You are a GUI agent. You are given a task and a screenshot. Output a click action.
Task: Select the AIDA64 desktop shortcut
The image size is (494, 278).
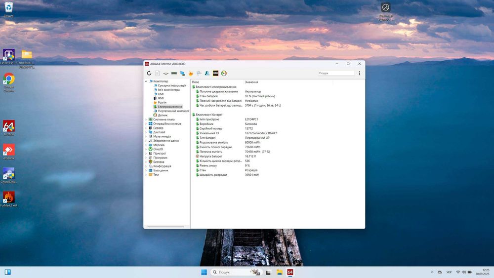[9, 128]
